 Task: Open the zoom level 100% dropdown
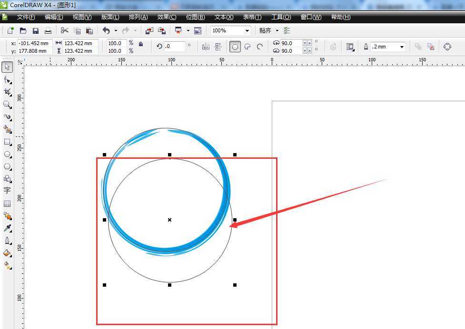click(x=247, y=30)
